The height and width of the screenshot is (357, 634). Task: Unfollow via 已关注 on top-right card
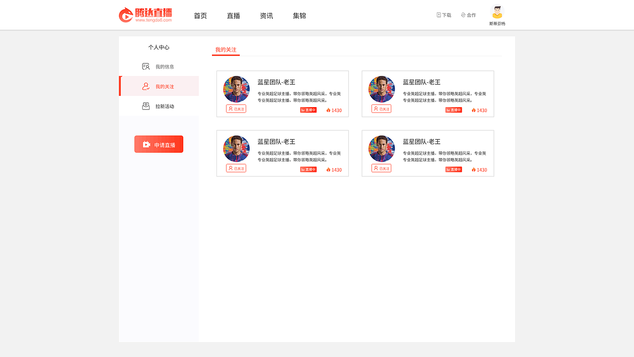(x=381, y=109)
